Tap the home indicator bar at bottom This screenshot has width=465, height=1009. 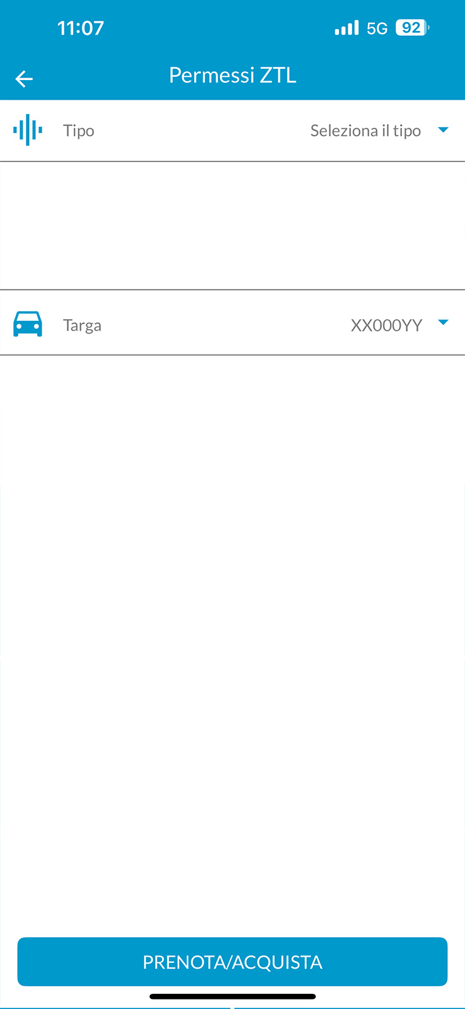[x=233, y=996]
